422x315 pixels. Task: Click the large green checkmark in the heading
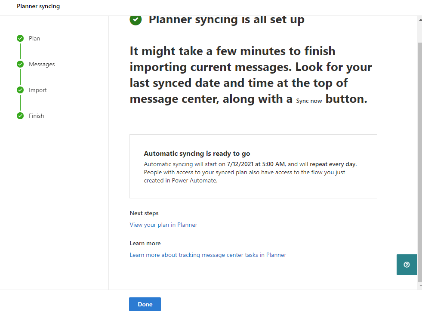click(136, 20)
